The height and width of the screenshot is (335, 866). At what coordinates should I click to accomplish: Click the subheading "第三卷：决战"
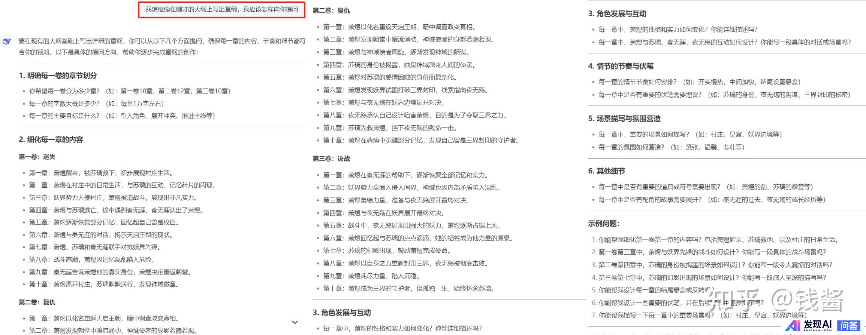[x=331, y=159]
